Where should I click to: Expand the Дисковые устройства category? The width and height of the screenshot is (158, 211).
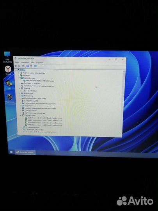pyautogui.click(x=19, y=83)
